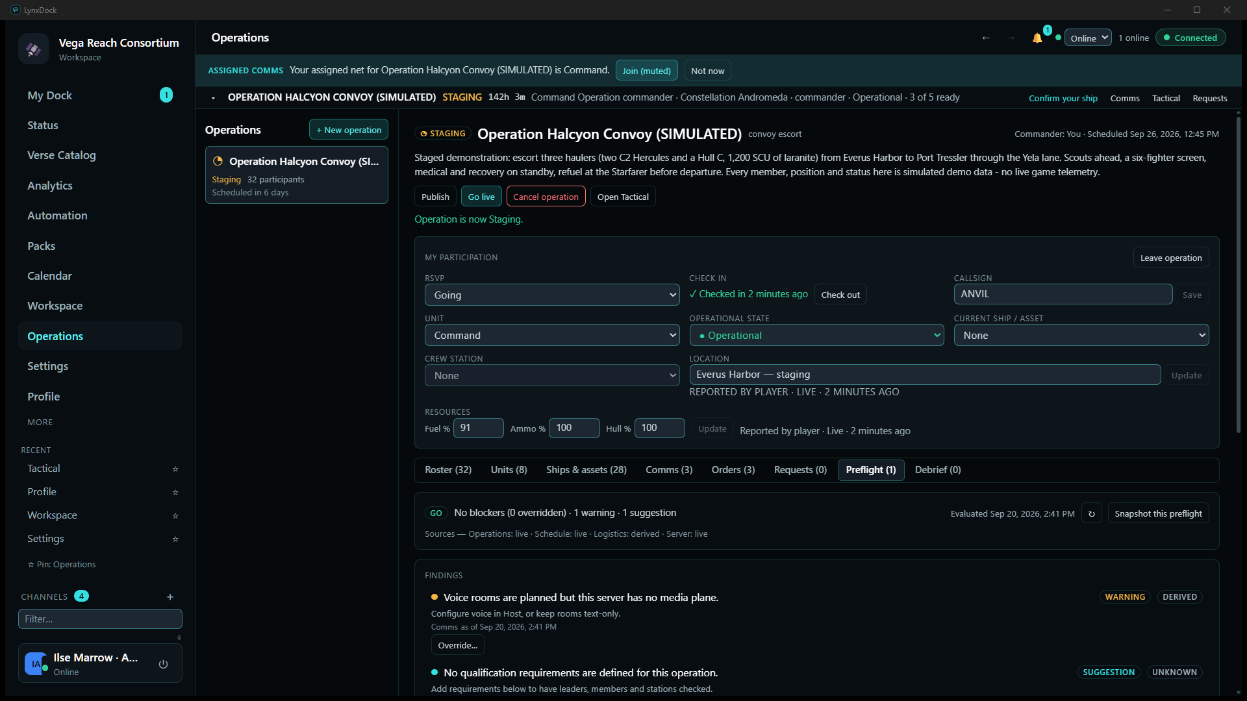Click Pin: Operations in the sidebar

point(62,565)
